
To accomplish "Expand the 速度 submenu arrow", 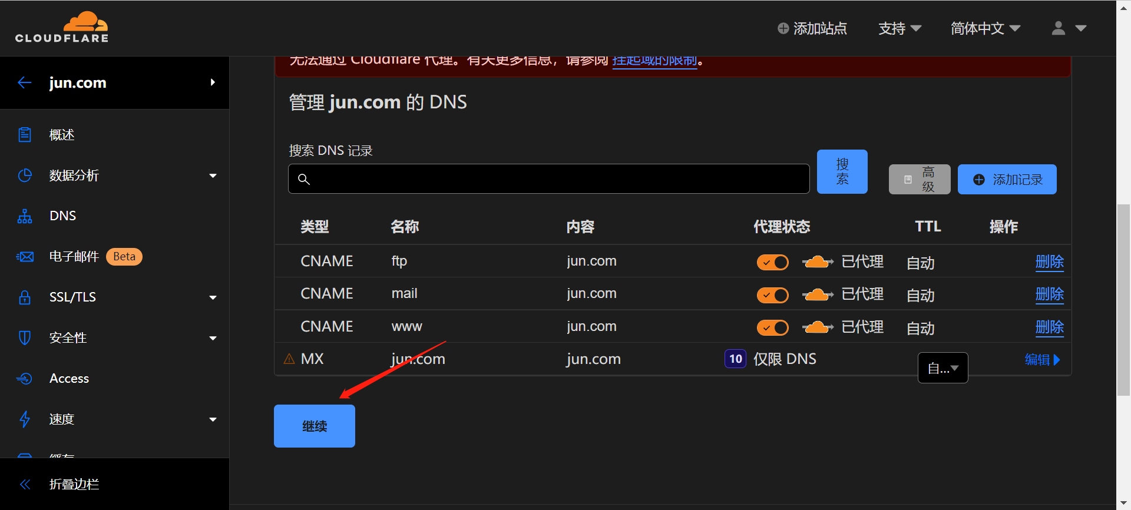I will (x=213, y=419).
